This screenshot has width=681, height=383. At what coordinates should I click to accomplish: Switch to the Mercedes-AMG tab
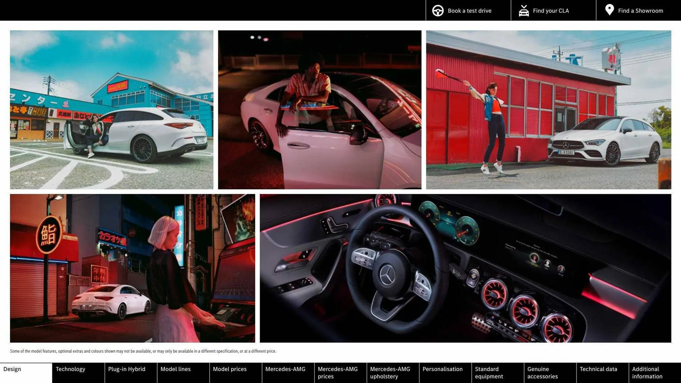click(286, 369)
